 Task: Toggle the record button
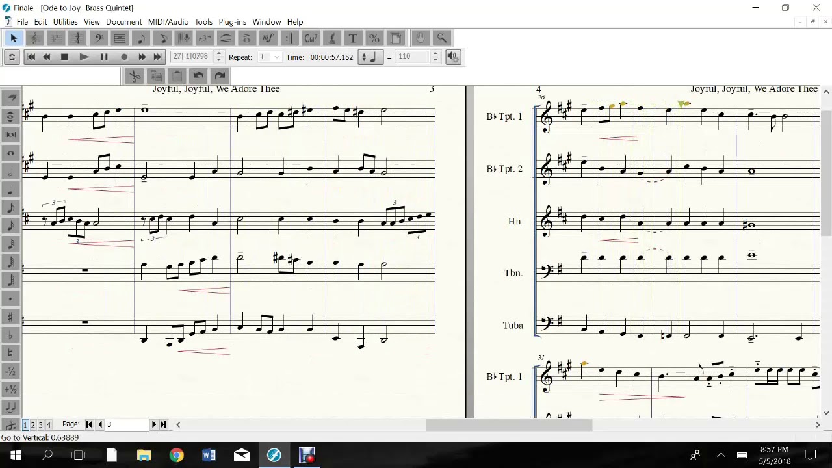[124, 57]
